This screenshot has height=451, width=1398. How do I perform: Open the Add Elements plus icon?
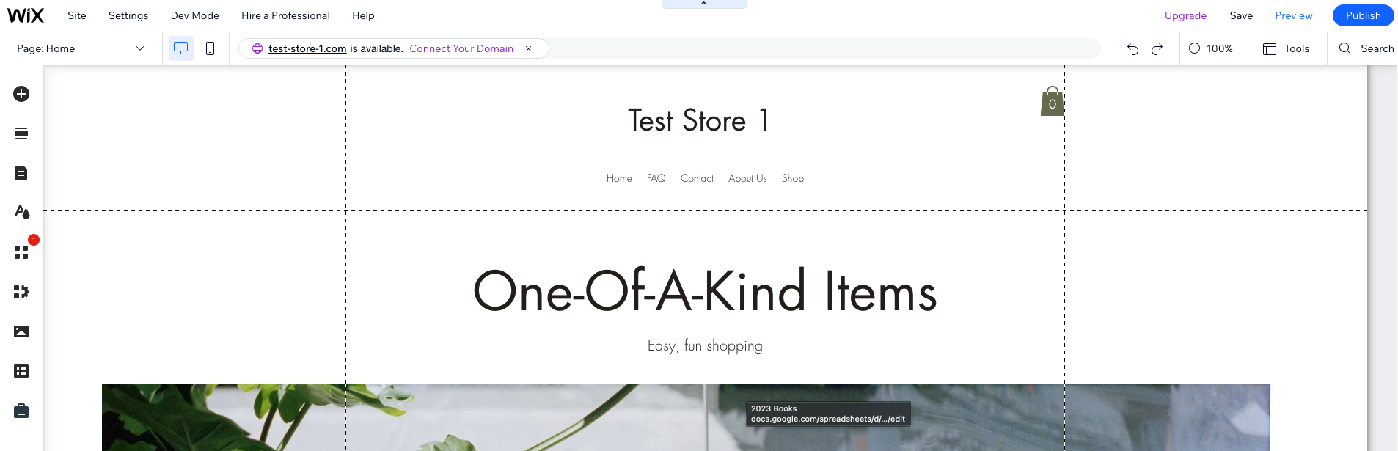(x=21, y=94)
